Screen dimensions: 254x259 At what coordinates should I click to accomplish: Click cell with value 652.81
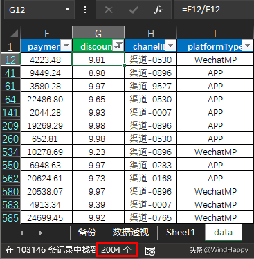[46, 139]
